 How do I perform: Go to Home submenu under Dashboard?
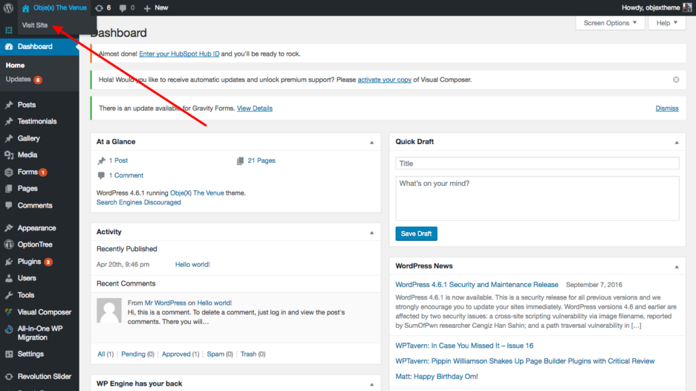15,65
